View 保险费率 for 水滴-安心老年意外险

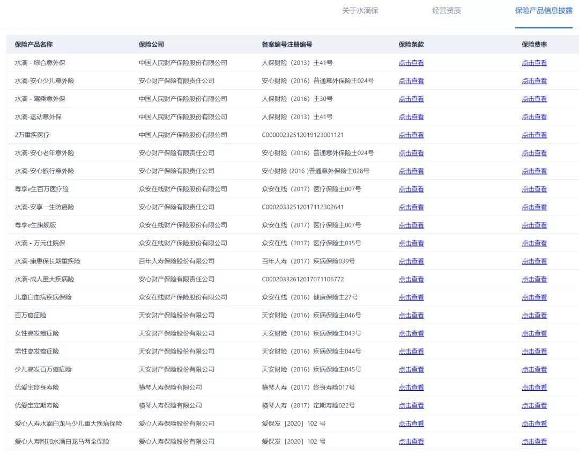coord(534,153)
